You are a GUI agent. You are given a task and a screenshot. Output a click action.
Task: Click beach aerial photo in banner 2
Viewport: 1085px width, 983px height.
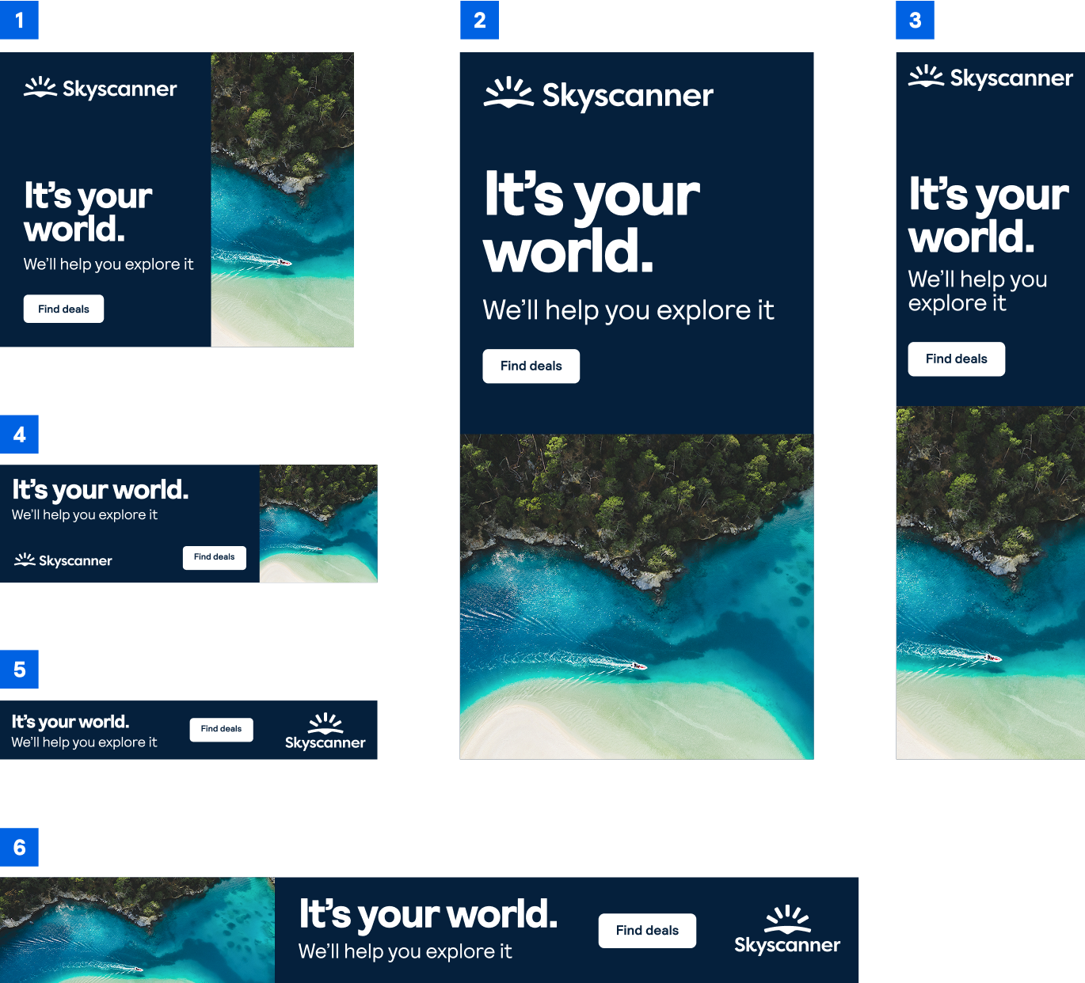click(637, 597)
